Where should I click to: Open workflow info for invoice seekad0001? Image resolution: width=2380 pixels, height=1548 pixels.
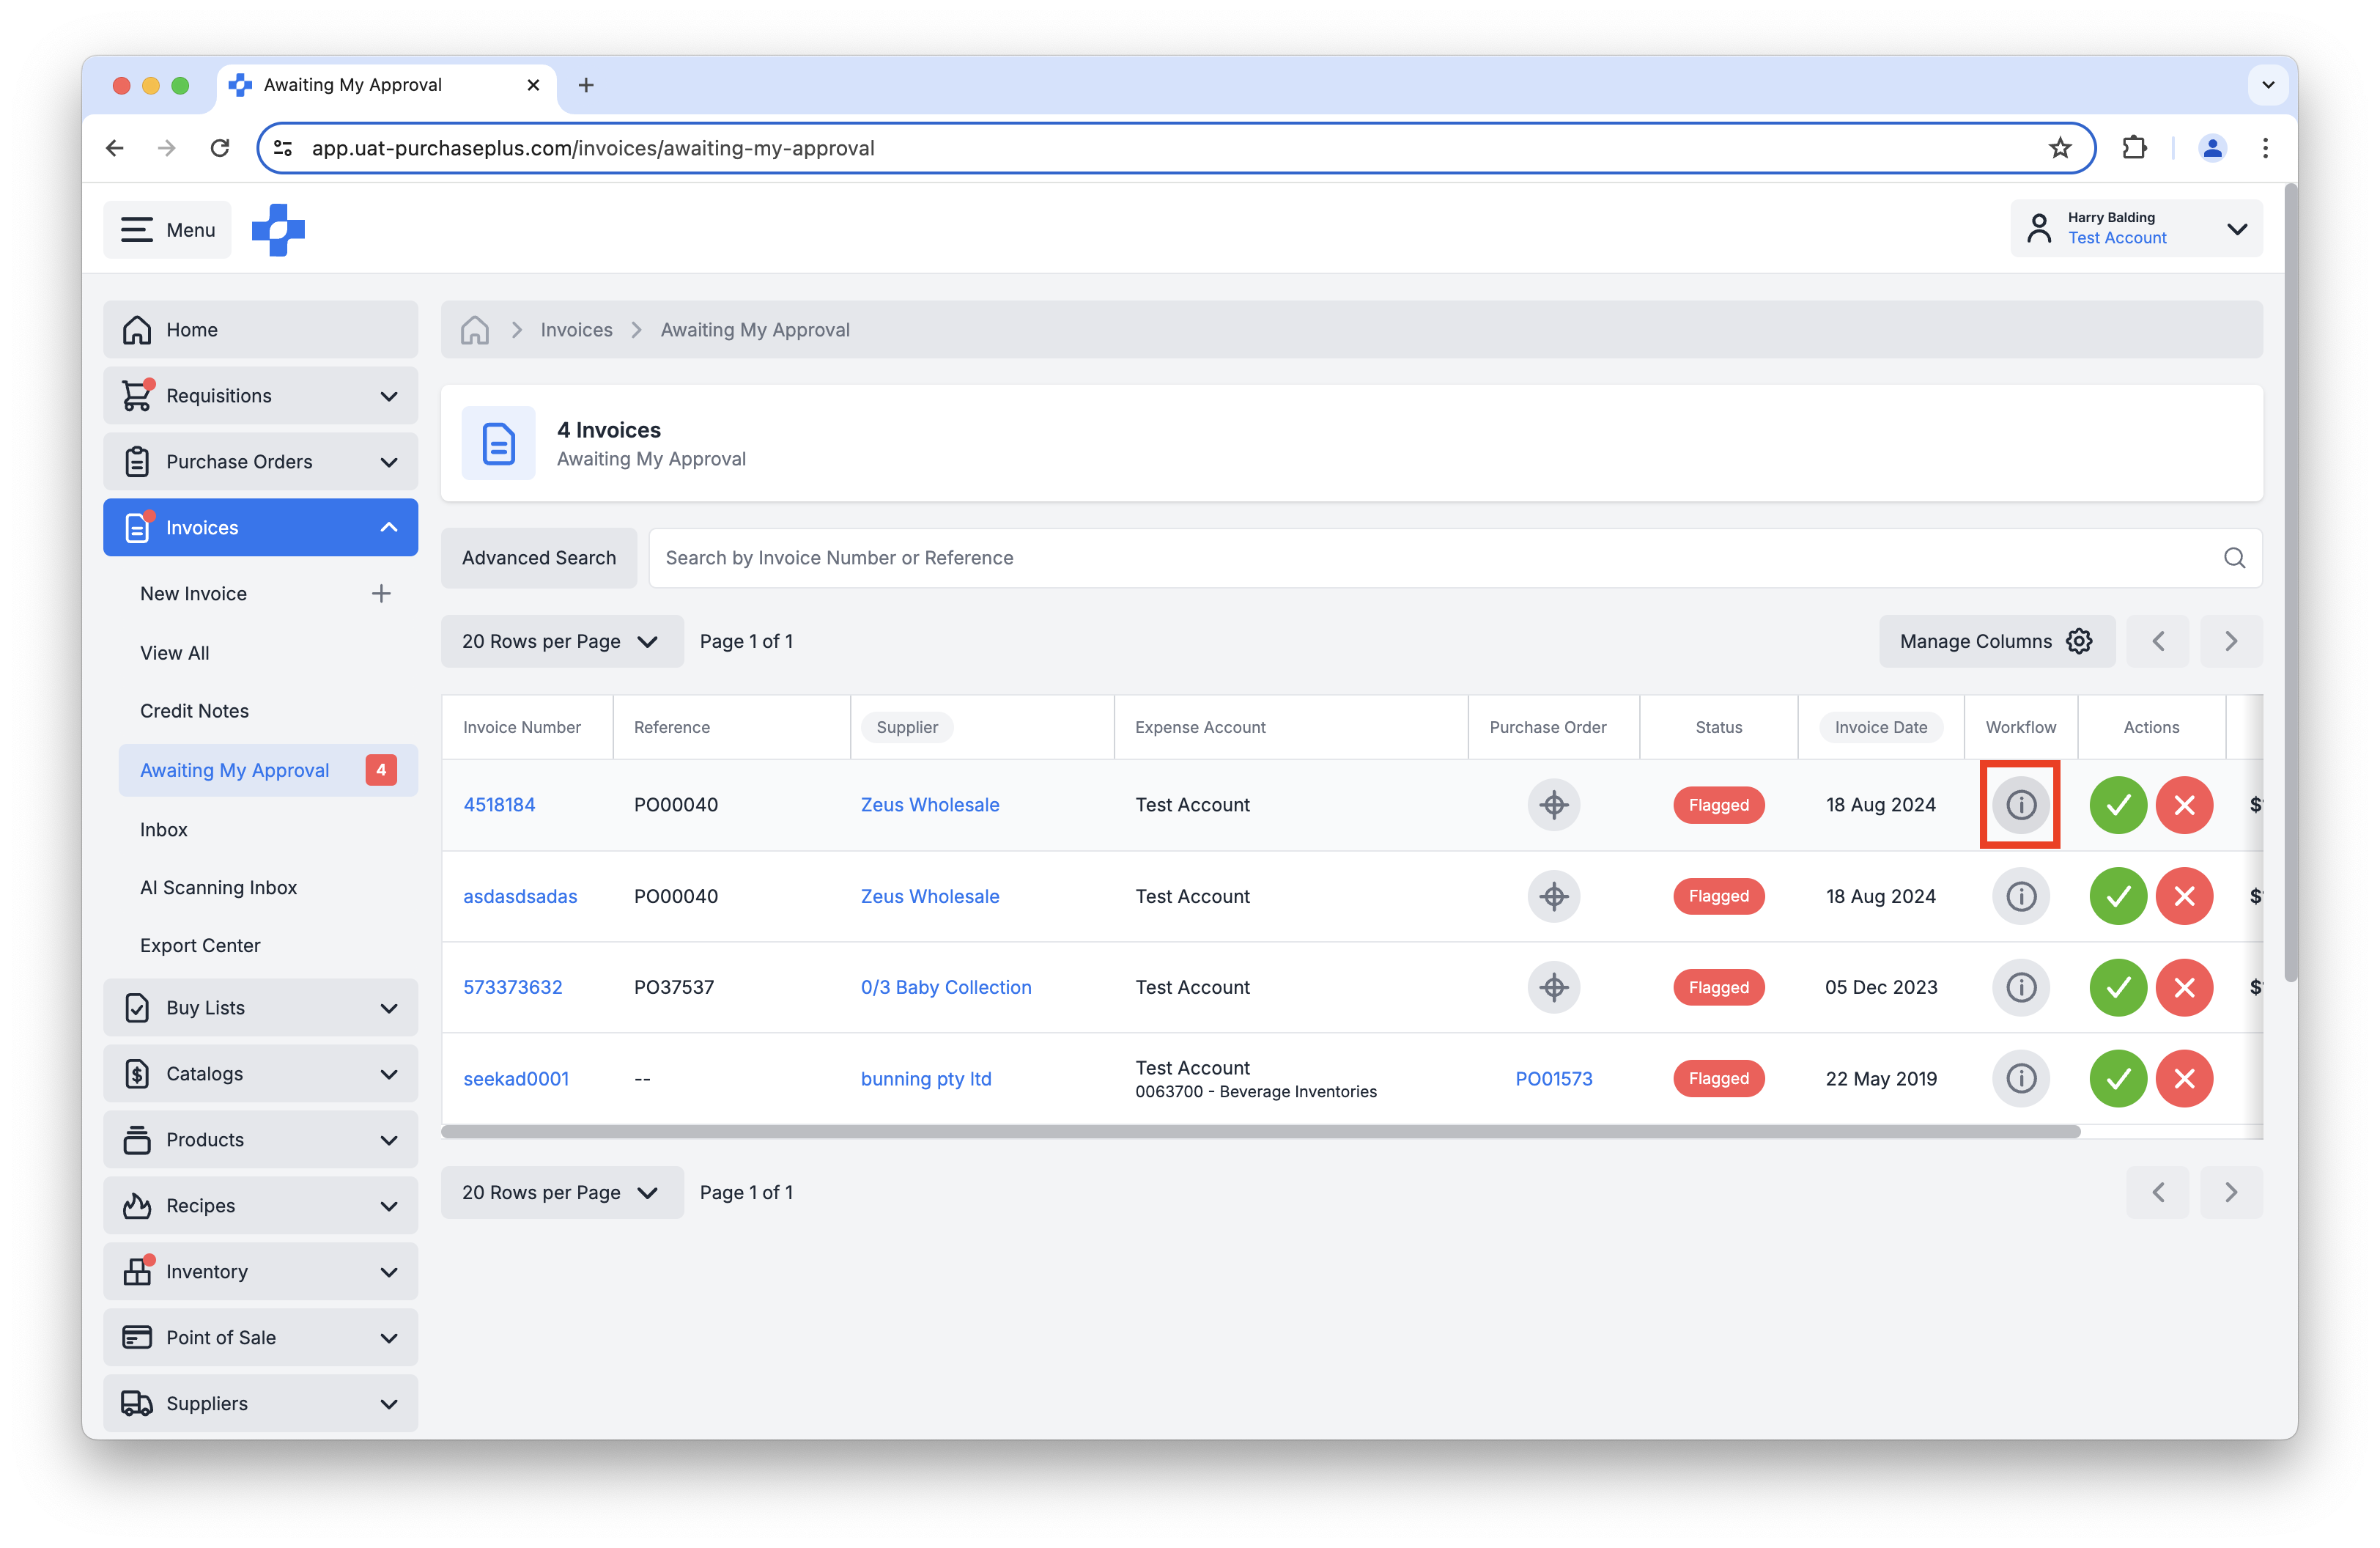tap(2020, 1078)
